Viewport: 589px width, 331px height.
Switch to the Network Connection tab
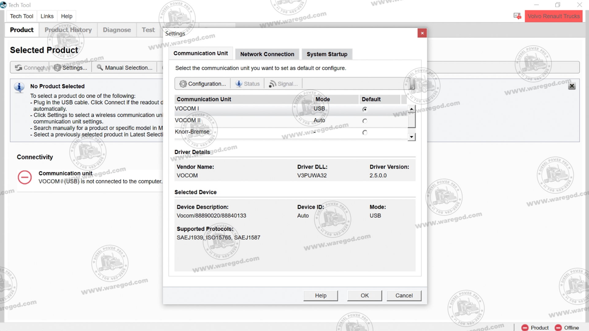point(267,54)
